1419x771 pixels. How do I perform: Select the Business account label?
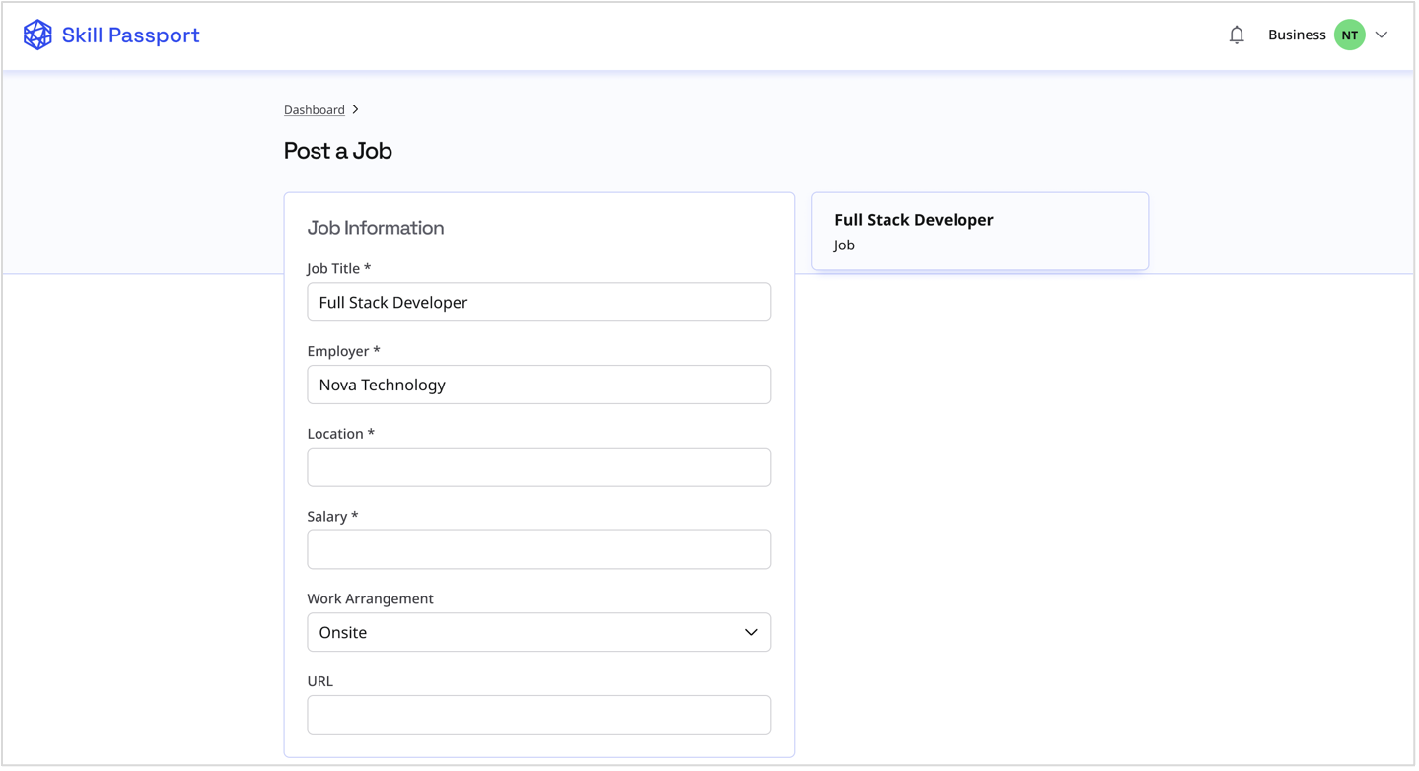point(1296,35)
